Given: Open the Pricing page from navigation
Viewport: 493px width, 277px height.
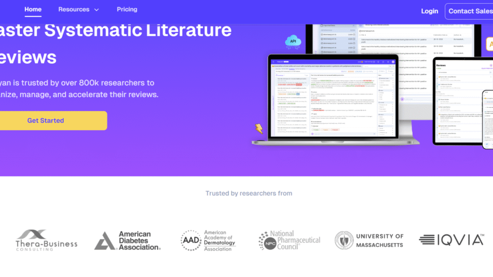Looking at the screenshot, I should 127,9.
